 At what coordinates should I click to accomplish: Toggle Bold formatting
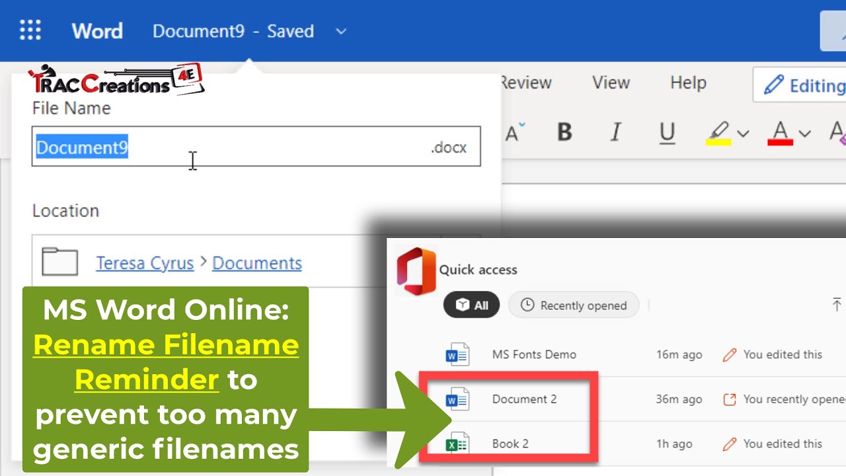[564, 132]
